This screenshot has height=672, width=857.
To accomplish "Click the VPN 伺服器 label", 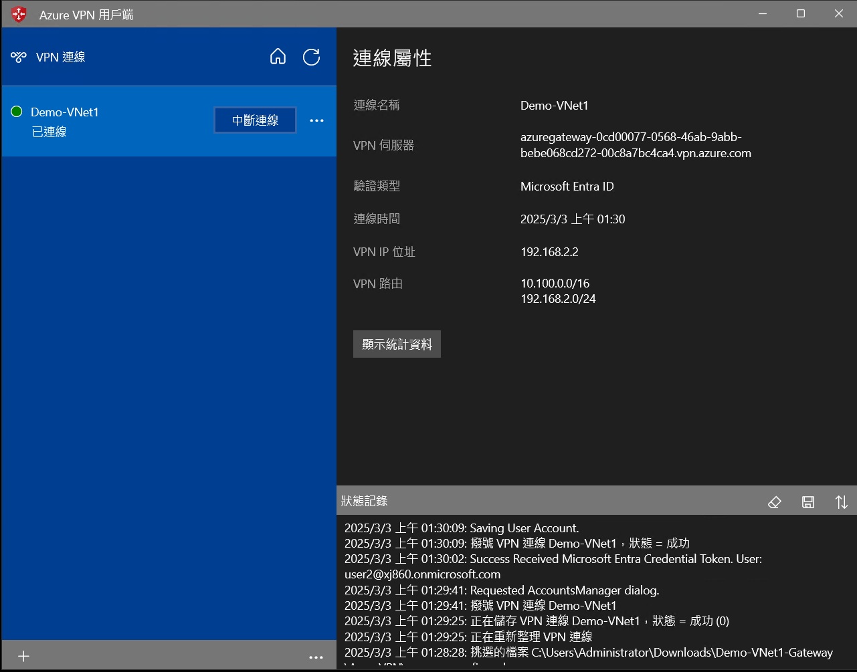I will 384,145.
